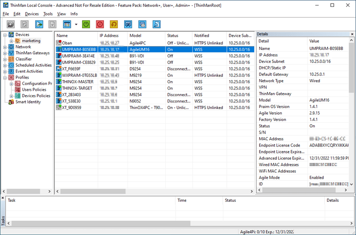This screenshot has height=235, width=356.
Task: Sort by the Status column header
Action: tap(173, 36)
